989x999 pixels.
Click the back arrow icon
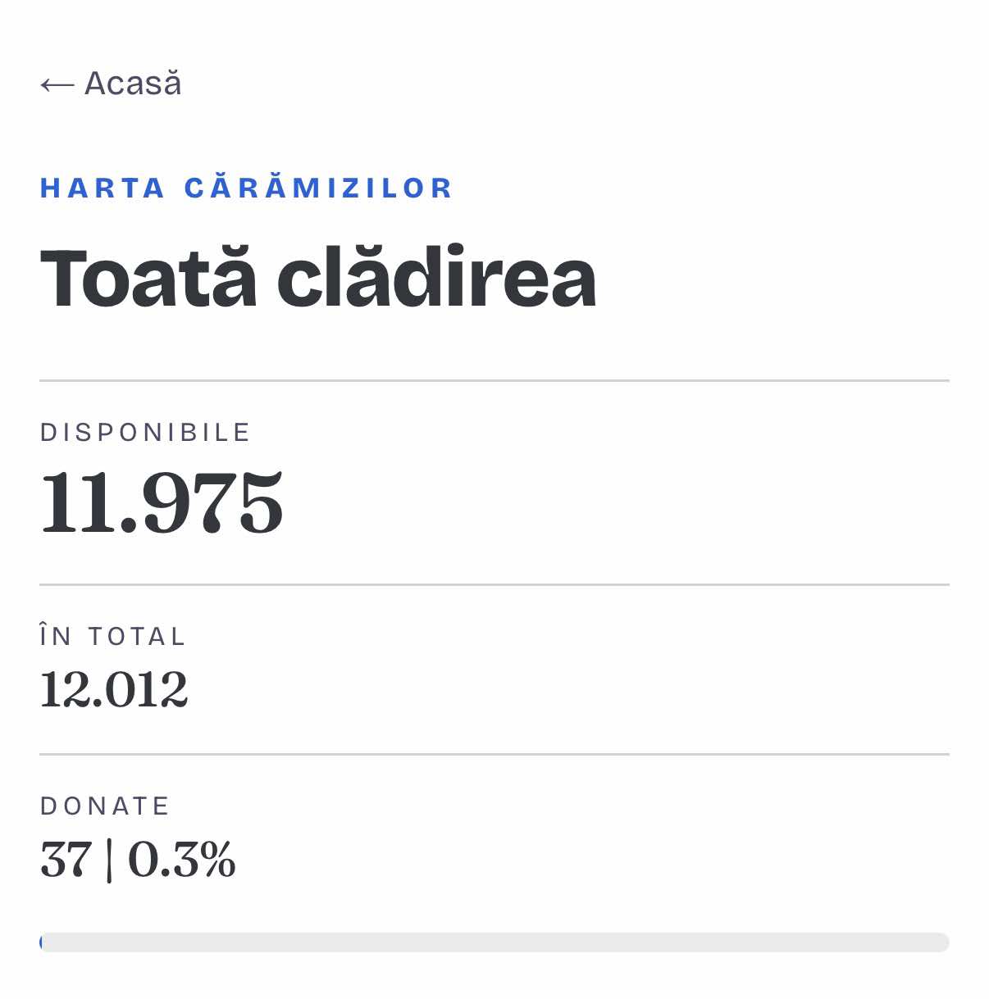(x=57, y=84)
